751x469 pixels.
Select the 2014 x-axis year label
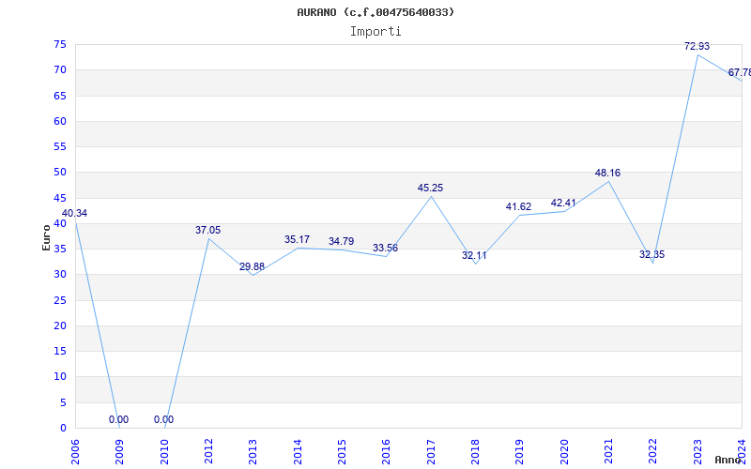(x=298, y=452)
